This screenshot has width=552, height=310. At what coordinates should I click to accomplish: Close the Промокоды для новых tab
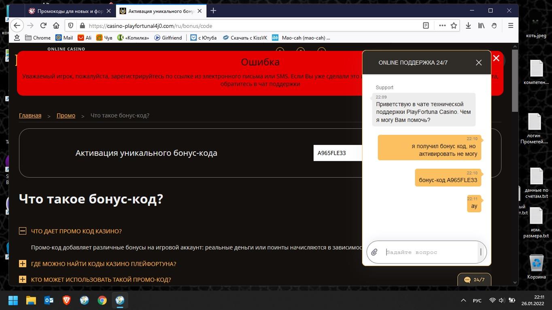click(x=109, y=11)
